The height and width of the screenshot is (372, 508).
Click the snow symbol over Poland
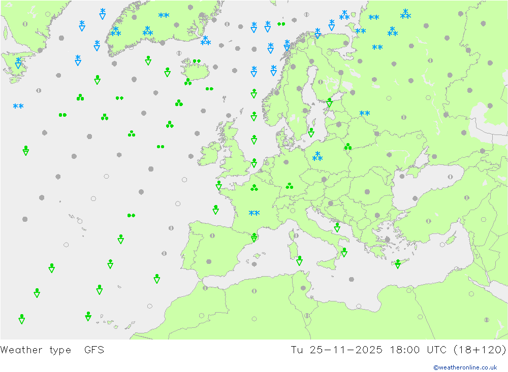pos(317,156)
